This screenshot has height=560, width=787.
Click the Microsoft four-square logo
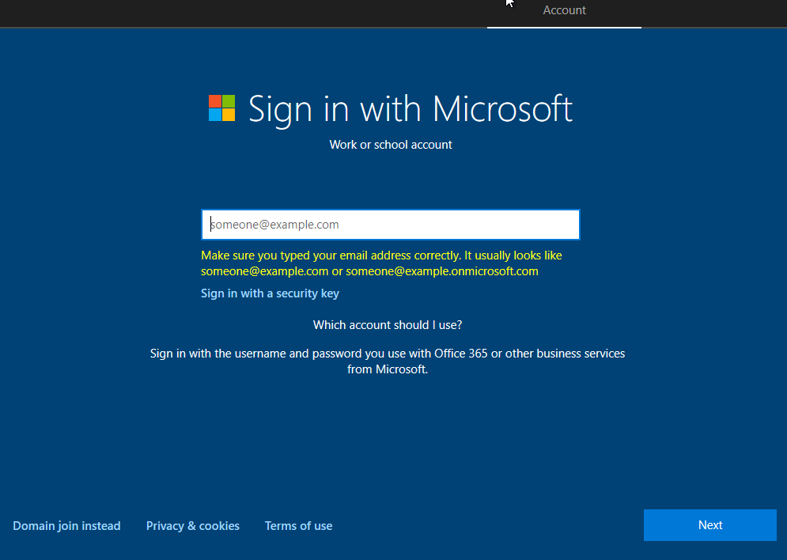tap(221, 108)
